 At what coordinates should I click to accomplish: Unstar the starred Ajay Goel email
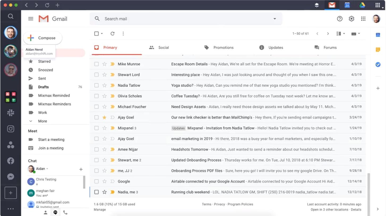[105, 117]
